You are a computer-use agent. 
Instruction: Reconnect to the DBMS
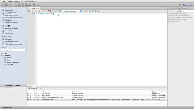(39, 5)
